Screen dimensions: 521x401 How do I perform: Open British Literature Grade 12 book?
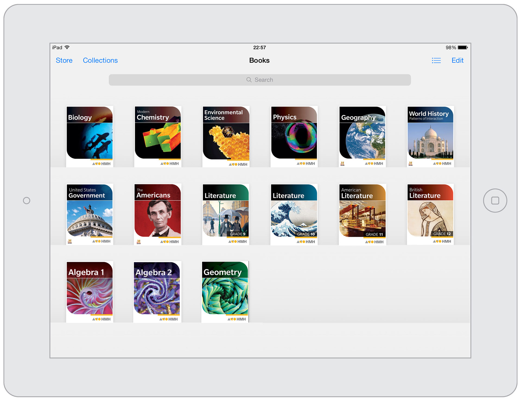pos(430,214)
